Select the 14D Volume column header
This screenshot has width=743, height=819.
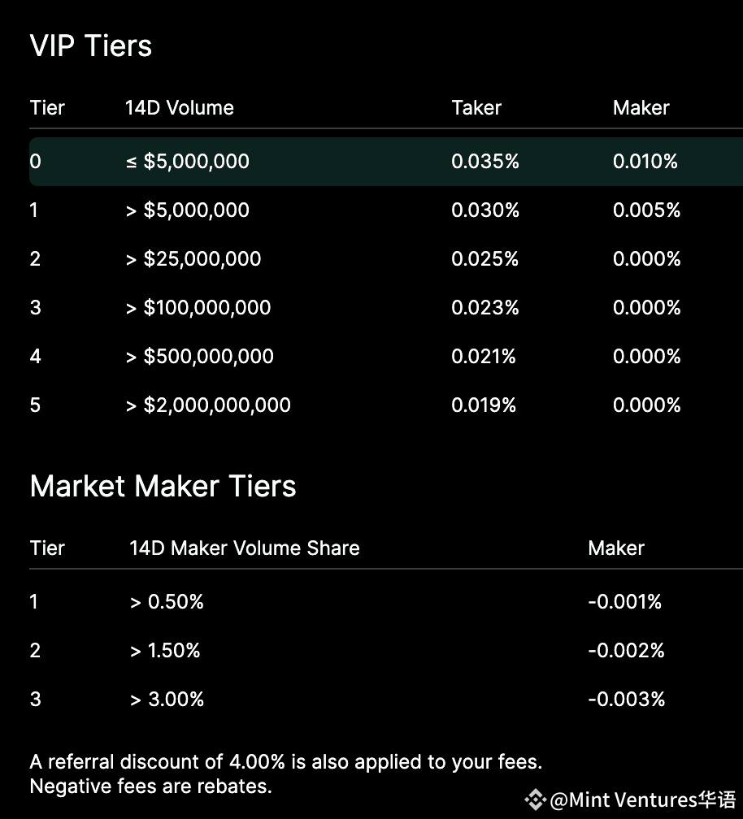click(x=179, y=107)
